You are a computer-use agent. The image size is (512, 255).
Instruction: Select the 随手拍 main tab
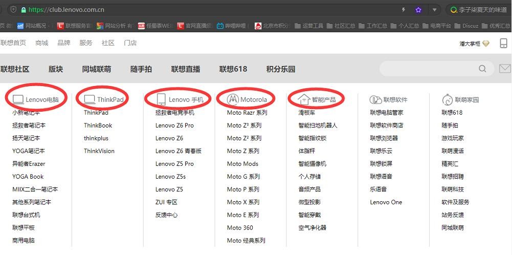coord(141,69)
